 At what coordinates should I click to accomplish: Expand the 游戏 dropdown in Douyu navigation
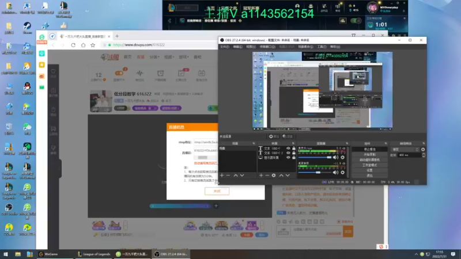(184, 57)
